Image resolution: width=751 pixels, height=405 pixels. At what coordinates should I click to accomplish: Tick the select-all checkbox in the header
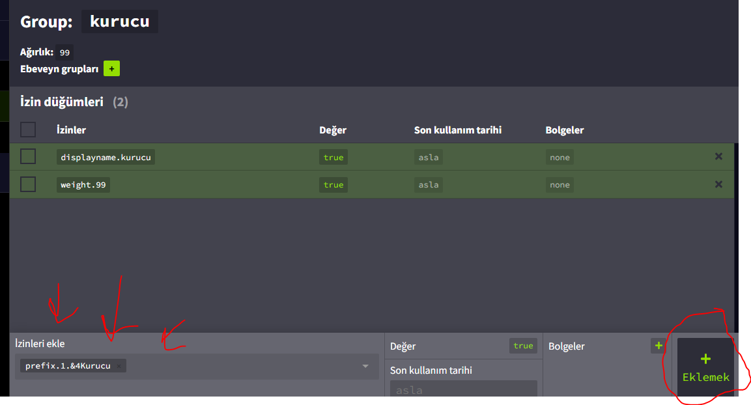coord(28,130)
